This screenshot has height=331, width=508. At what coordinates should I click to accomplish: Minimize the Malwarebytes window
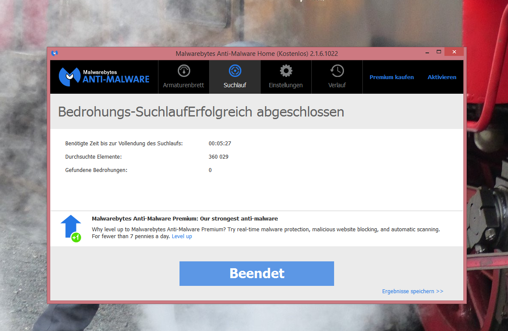click(427, 52)
